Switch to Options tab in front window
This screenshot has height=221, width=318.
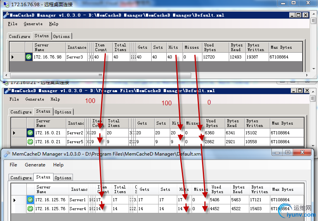pyautogui.click(x=63, y=178)
